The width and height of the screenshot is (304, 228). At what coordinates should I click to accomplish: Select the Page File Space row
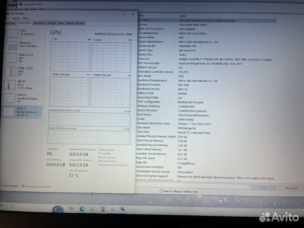206,158
